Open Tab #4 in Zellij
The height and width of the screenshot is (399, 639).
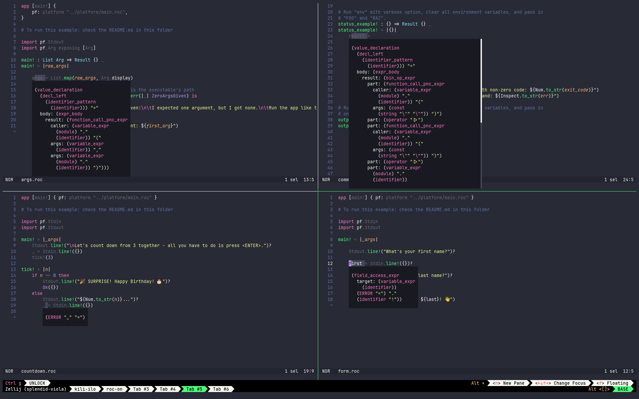[x=167, y=389]
